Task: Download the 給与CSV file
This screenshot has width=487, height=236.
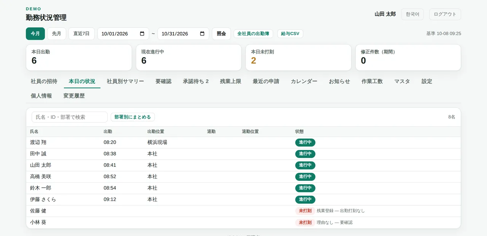Action: coord(290,33)
